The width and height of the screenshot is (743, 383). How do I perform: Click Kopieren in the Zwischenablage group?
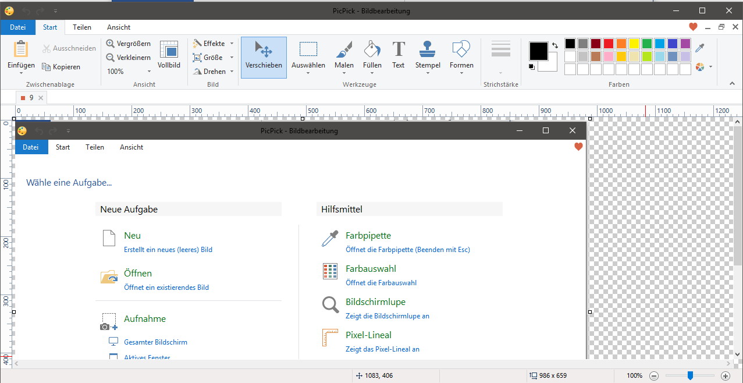coord(61,67)
